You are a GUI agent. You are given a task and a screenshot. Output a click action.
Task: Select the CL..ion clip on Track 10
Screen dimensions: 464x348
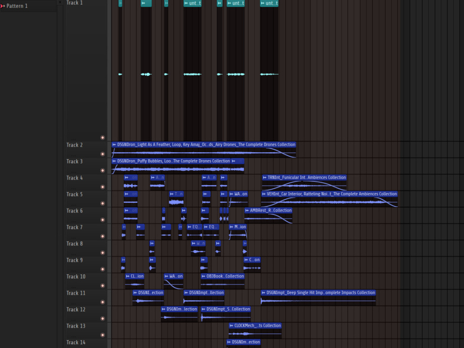[135, 281]
